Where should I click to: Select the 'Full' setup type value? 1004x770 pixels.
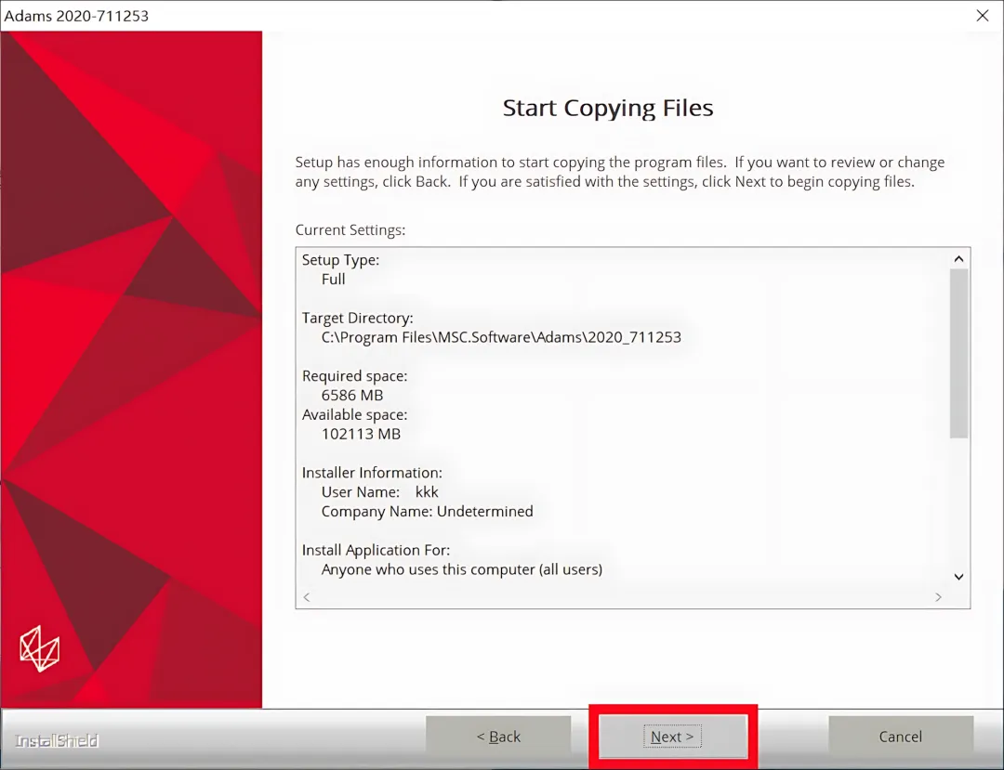click(x=333, y=279)
